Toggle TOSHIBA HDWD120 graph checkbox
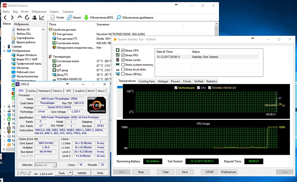297x182 pixels. coord(210,88)
